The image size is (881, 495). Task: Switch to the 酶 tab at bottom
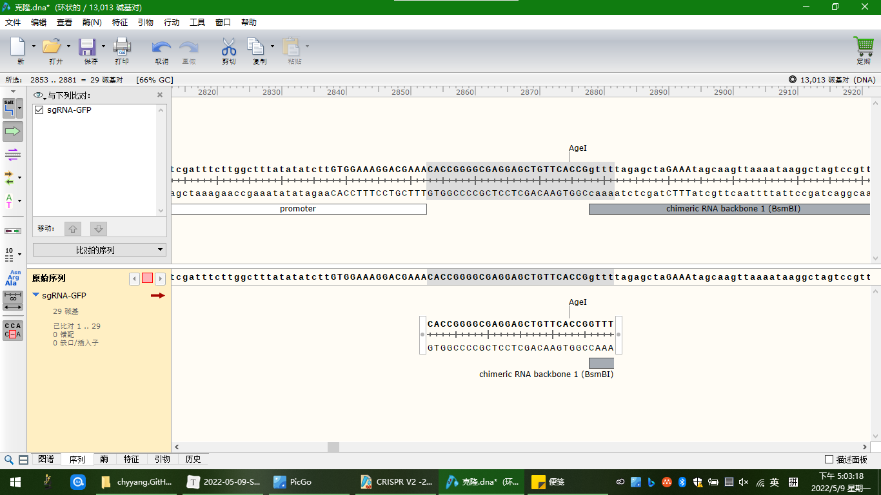104,460
